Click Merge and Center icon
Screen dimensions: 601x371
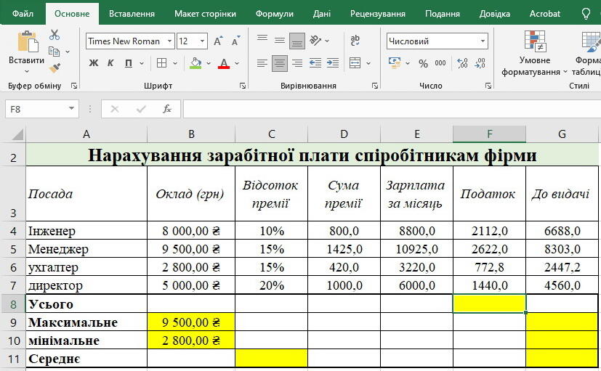point(355,63)
